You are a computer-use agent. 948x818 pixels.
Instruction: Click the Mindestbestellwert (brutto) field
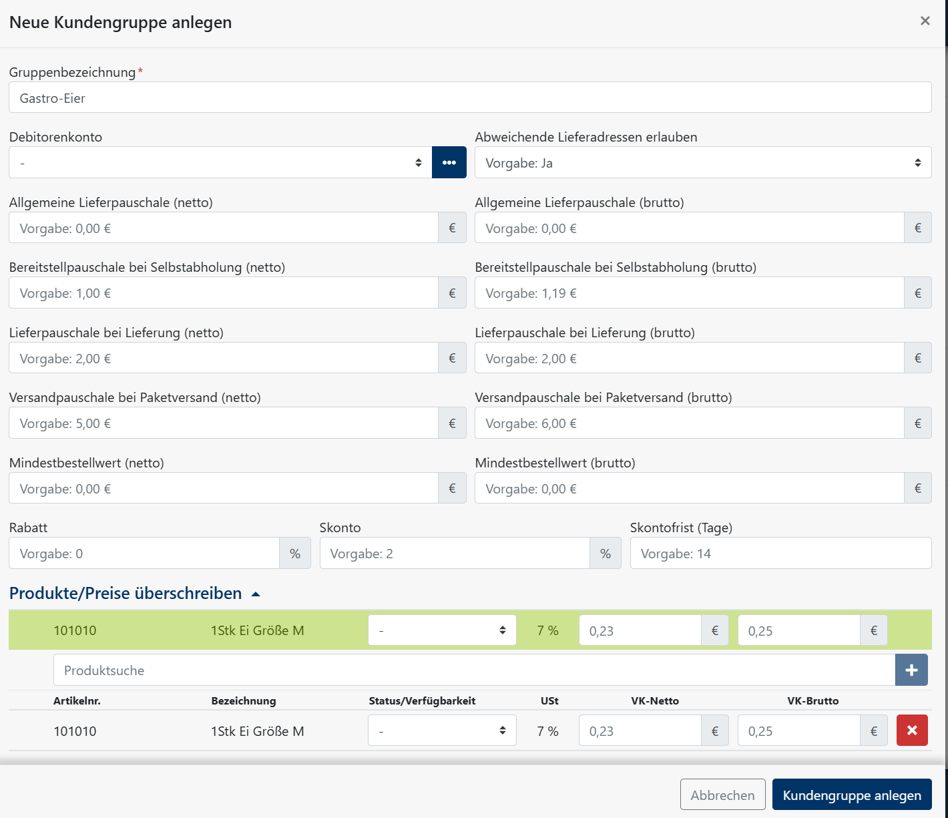(x=690, y=488)
